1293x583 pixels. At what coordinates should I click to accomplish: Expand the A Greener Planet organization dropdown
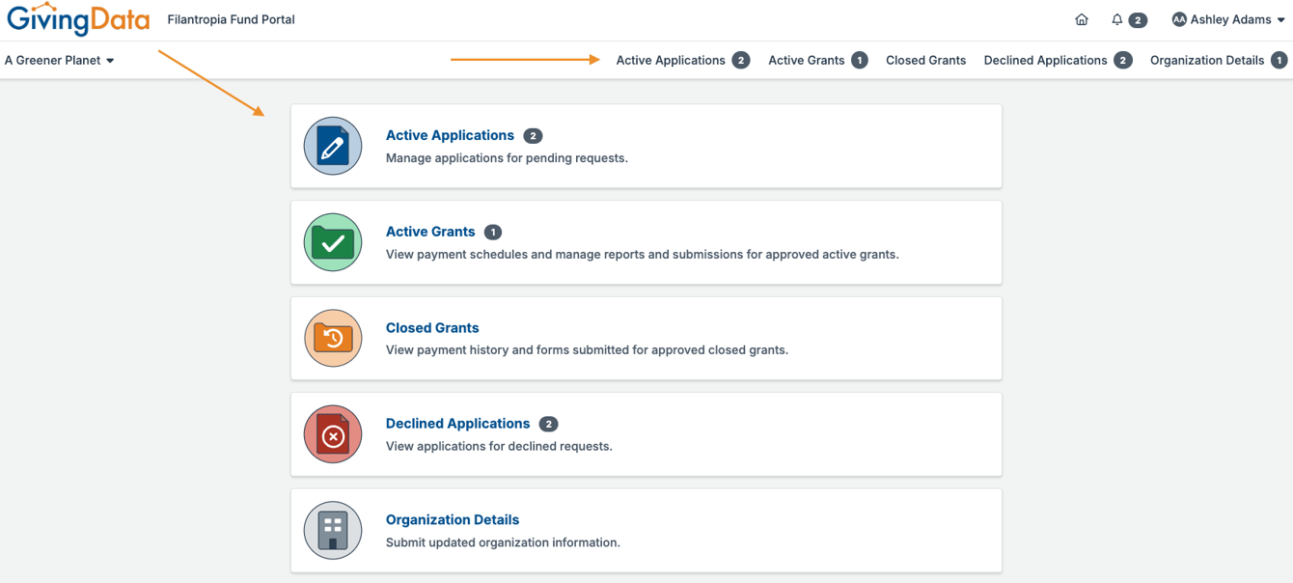tap(59, 60)
